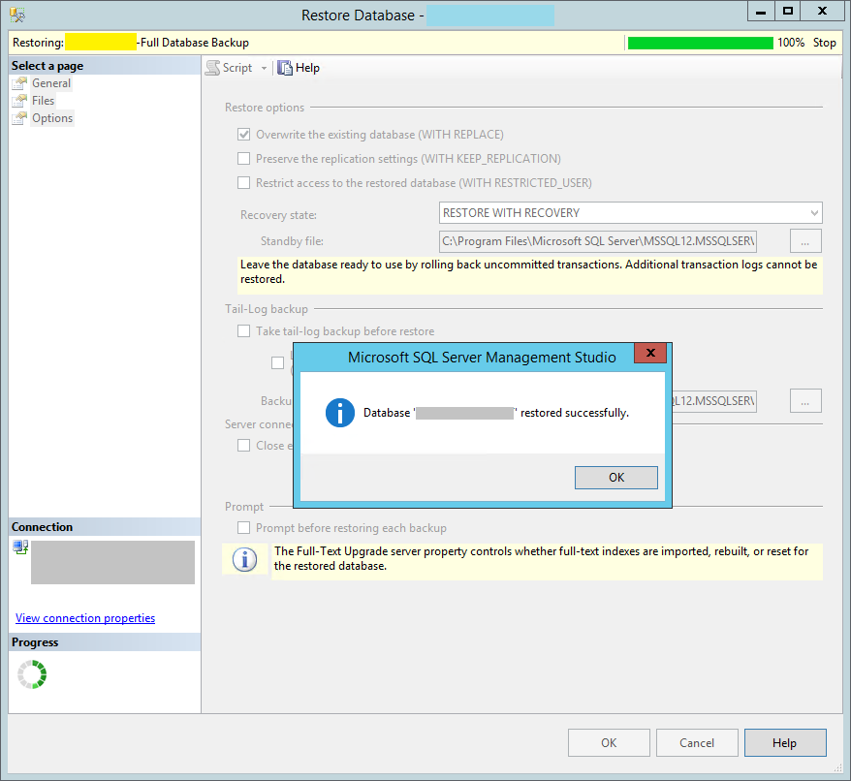The image size is (851, 781).
Task: Click the server connection icon
Action: [x=20, y=547]
